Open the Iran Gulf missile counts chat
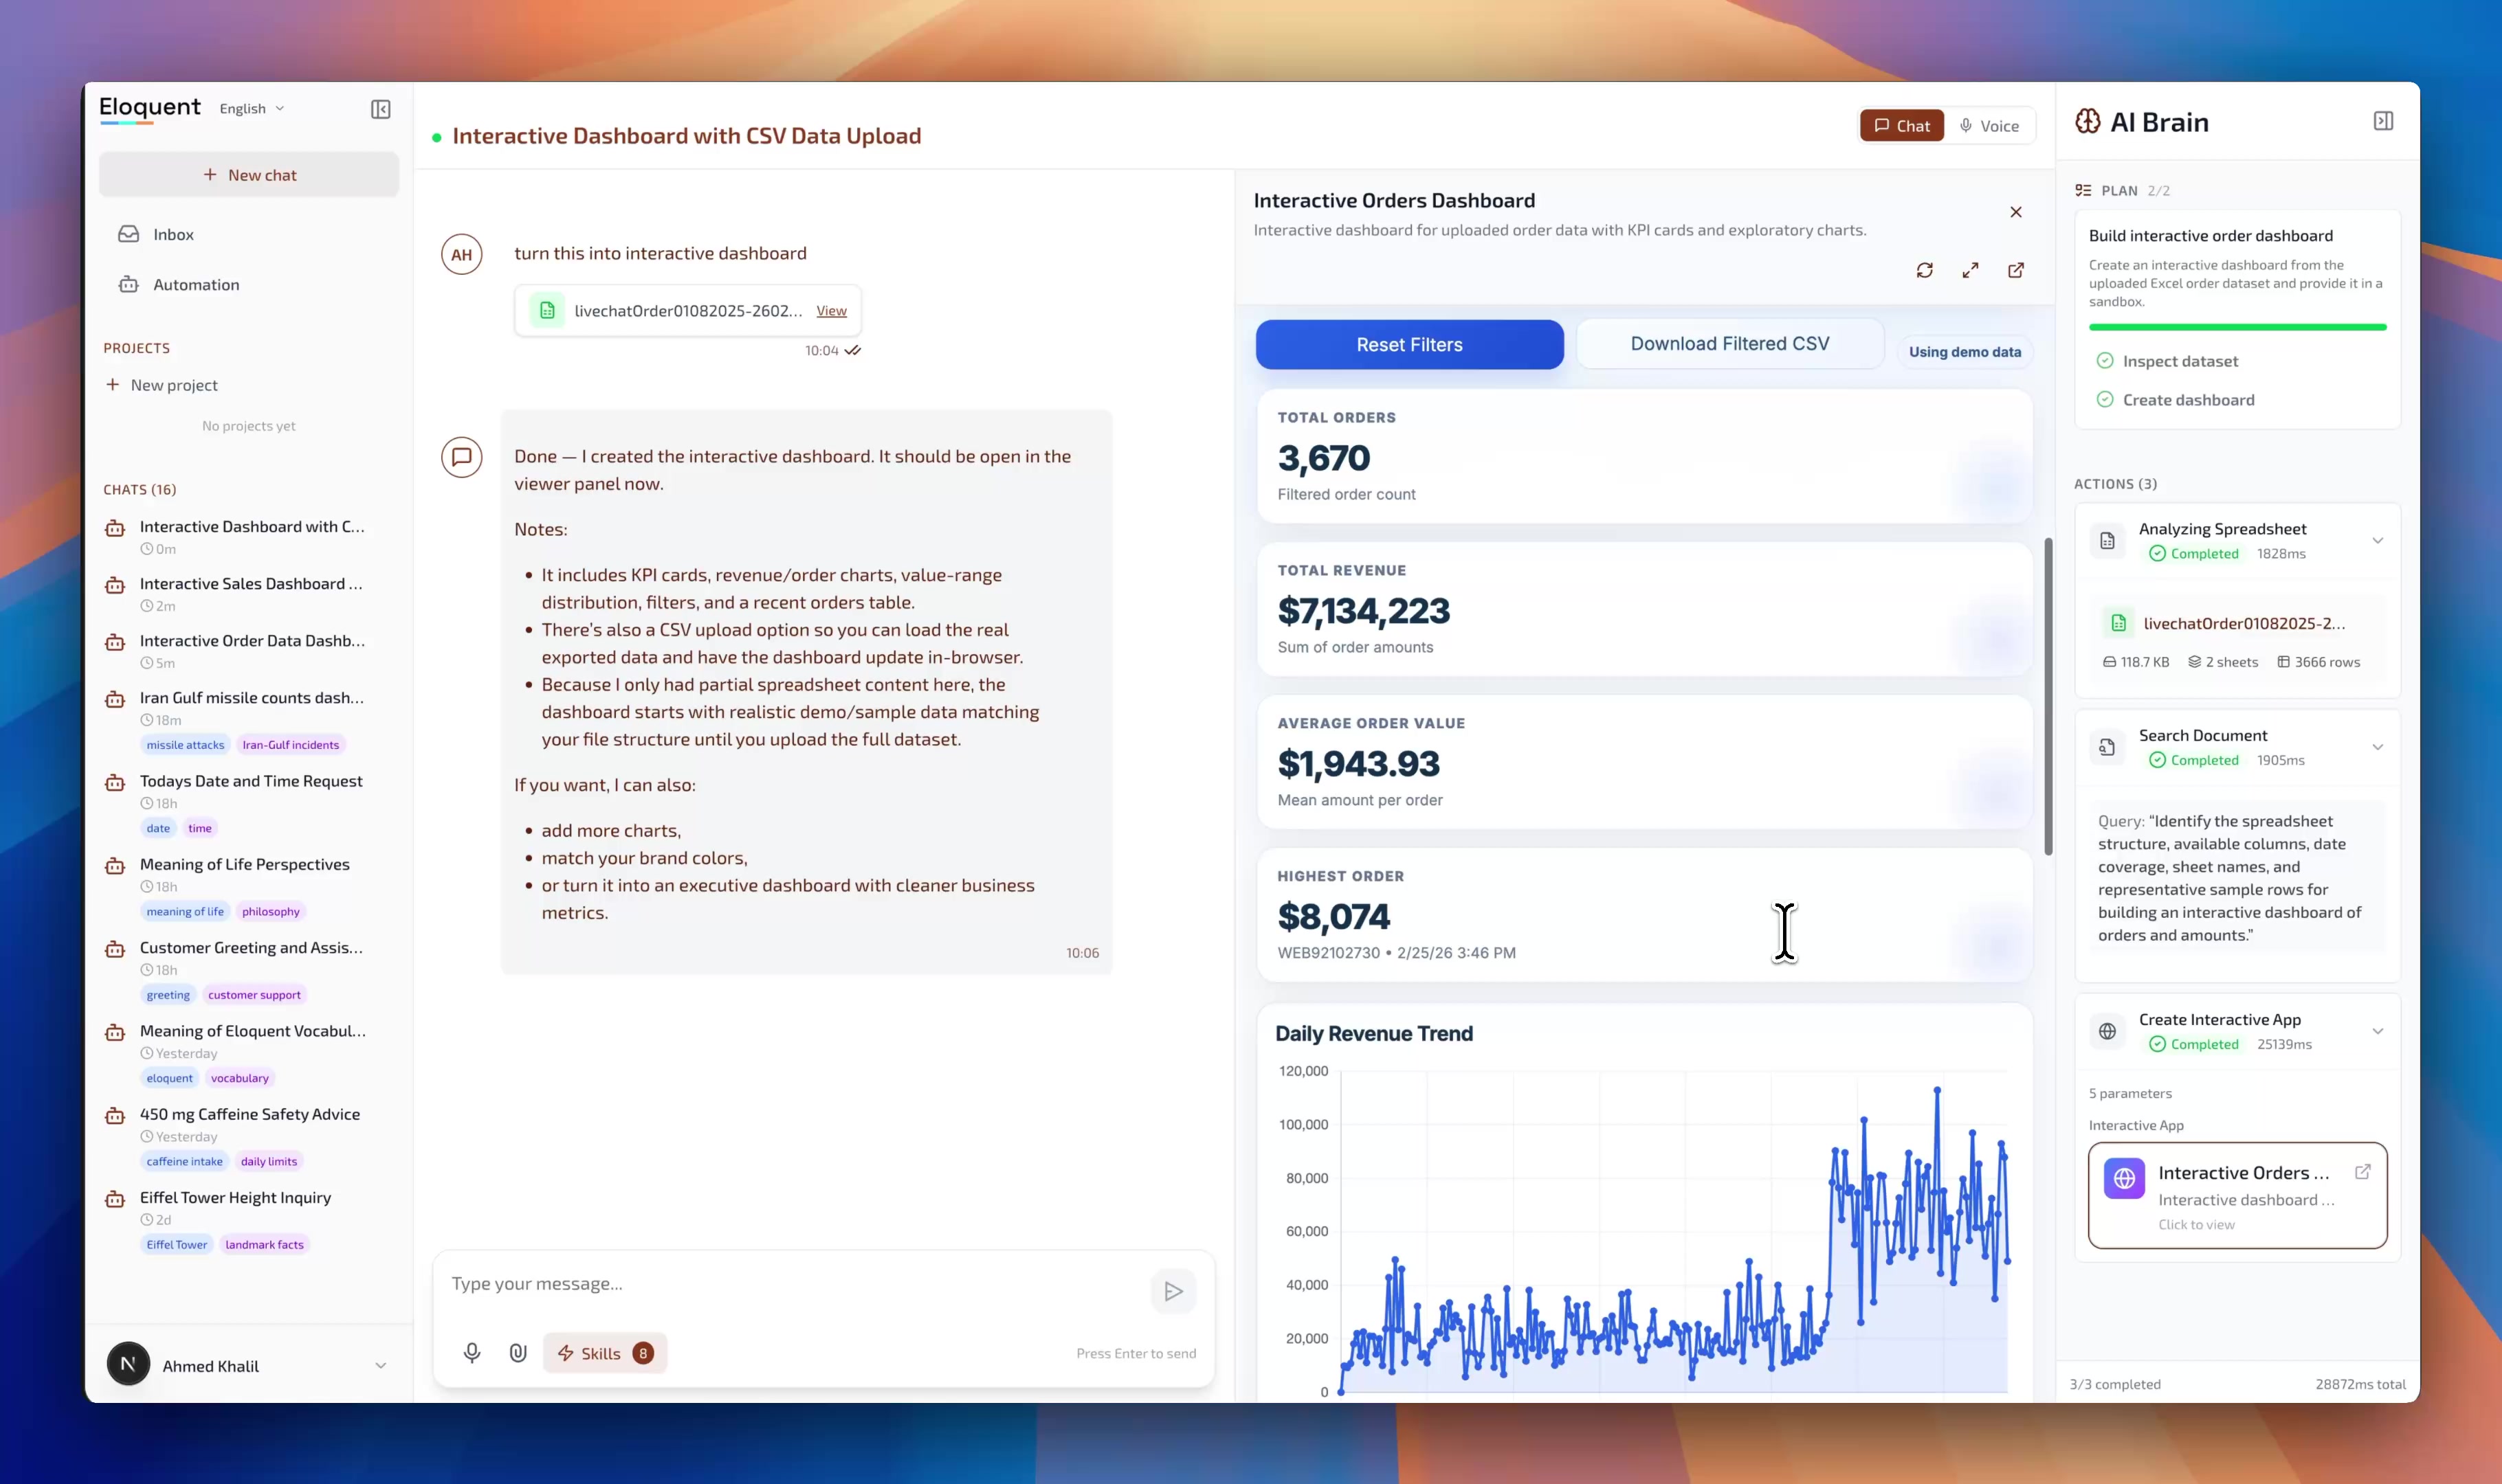The height and width of the screenshot is (1484, 2502). pyautogui.click(x=249, y=719)
